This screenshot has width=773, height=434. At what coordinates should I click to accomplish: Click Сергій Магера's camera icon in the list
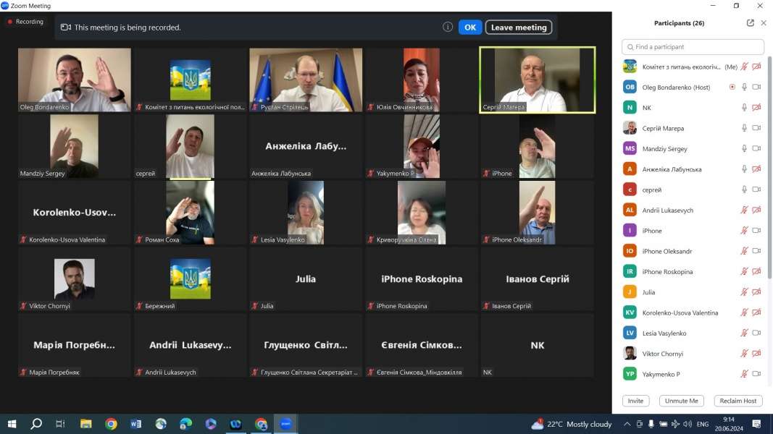point(756,128)
